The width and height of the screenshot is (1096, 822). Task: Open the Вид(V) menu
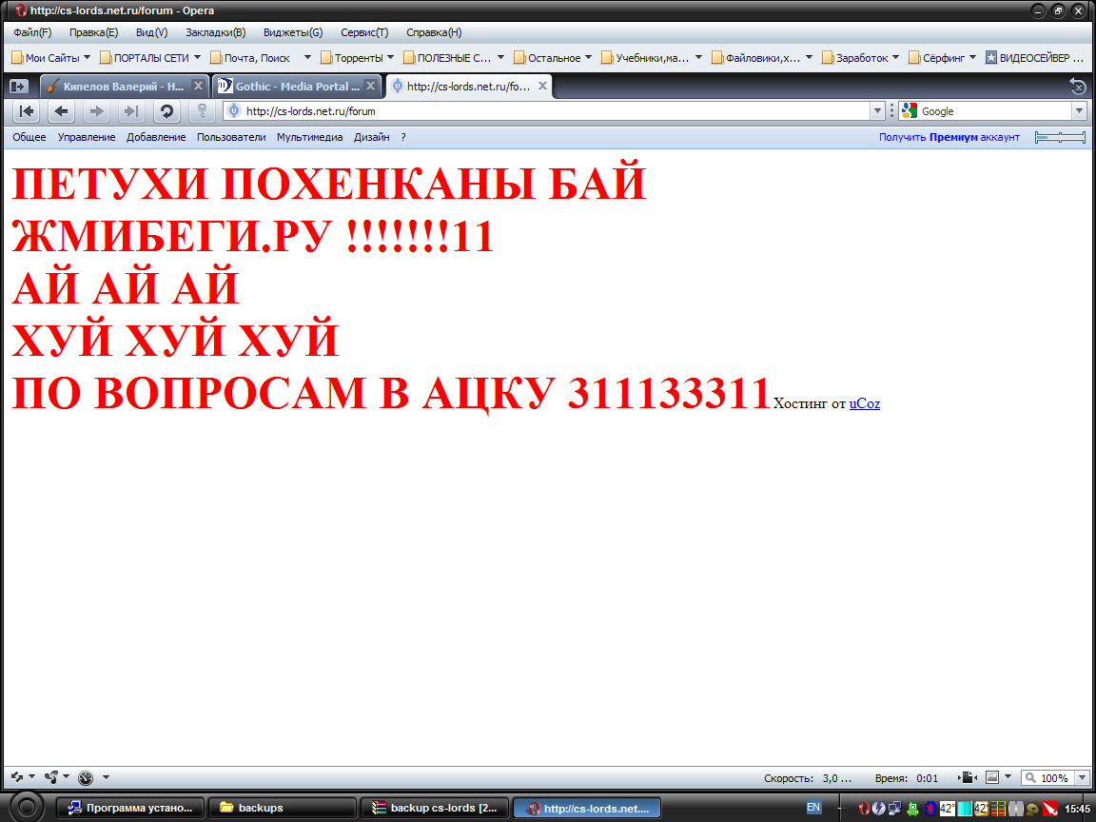(151, 32)
